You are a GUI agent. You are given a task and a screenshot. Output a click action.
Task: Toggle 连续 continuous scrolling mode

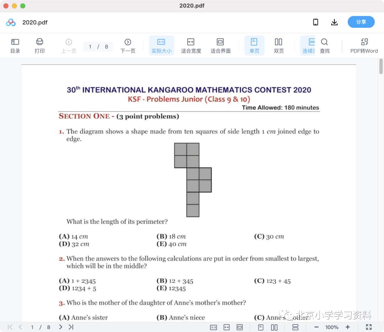click(x=308, y=46)
